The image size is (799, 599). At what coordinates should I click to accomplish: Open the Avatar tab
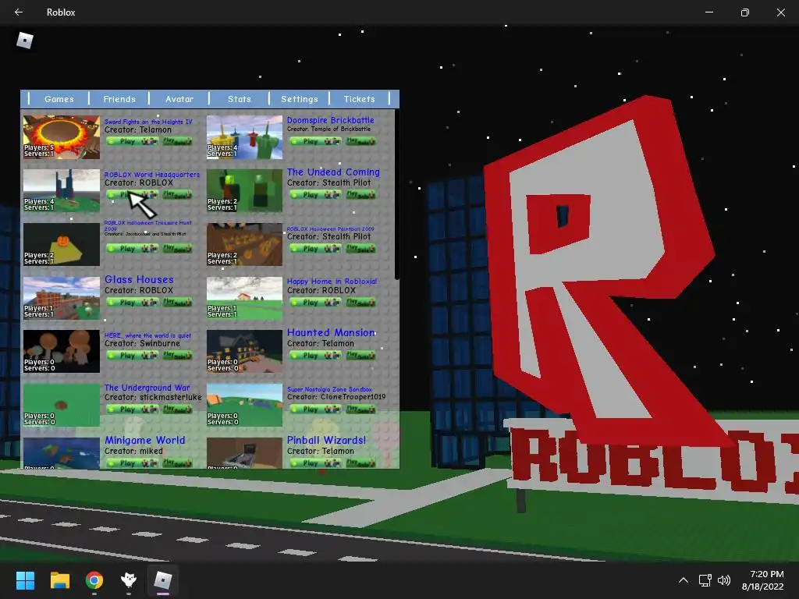pyautogui.click(x=179, y=99)
